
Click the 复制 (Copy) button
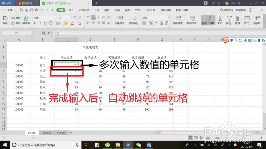coord(16,23)
